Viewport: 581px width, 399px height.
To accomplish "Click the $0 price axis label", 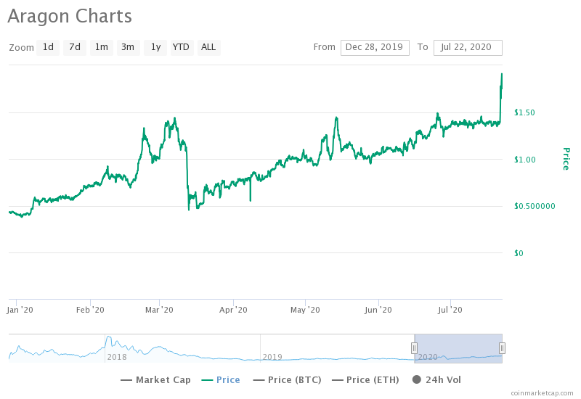I will tap(519, 253).
